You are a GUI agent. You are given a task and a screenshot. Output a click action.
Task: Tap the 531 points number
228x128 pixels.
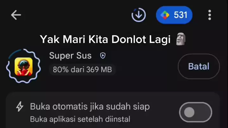[x=180, y=15]
